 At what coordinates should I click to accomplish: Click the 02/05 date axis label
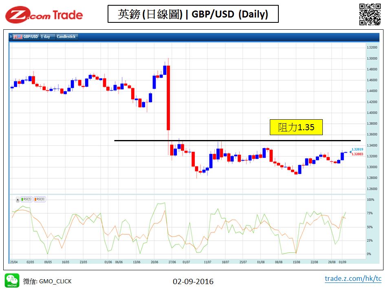pos(30,262)
